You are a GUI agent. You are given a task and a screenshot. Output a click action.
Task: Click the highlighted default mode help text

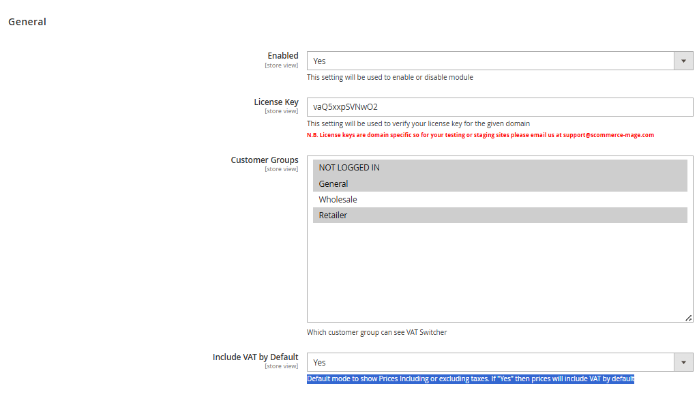[470, 379]
